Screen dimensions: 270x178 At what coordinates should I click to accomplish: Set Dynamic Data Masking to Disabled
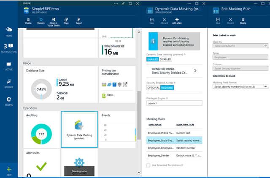pos(165,59)
